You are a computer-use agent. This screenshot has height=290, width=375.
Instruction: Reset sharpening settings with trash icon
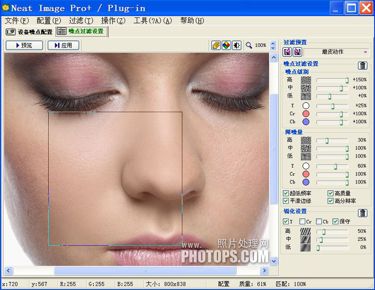[x=362, y=213]
